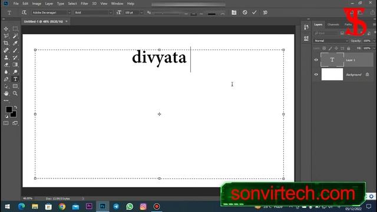This screenshot has width=377, height=212.
Task: Open the Type tool preset picker
Action: [x=9, y=12]
